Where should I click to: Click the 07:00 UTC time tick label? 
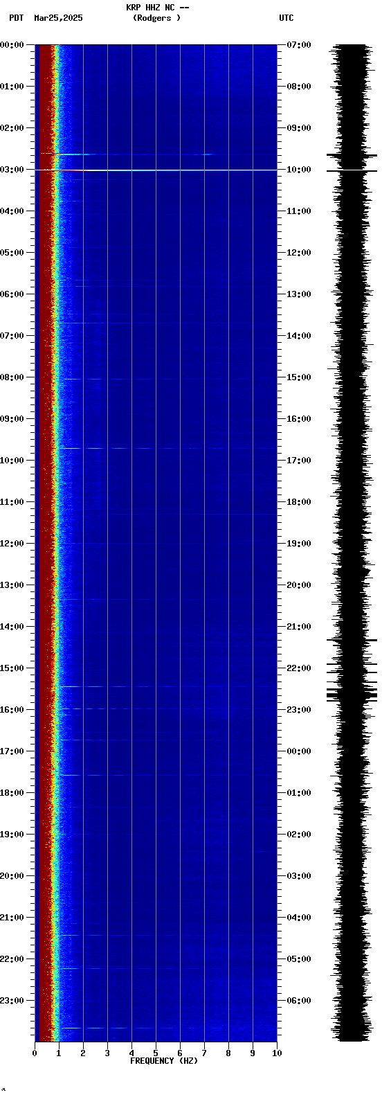pyautogui.click(x=298, y=45)
